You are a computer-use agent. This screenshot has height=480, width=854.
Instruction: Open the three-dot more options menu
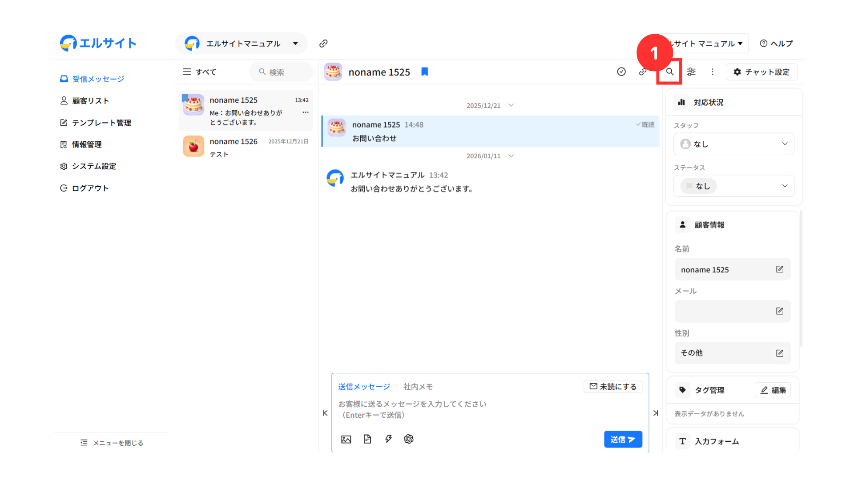[x=713, y=72]
